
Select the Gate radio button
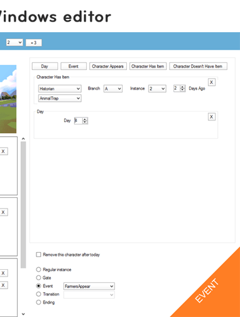coord(38,278)
